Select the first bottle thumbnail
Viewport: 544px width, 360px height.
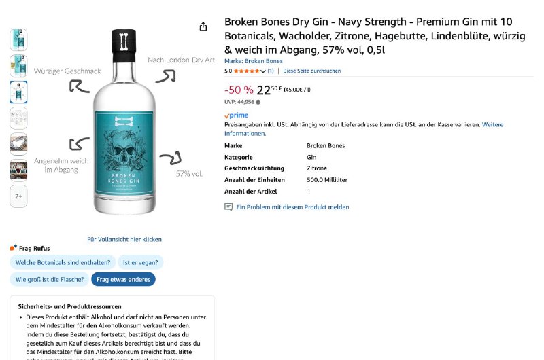(x=19, y=39)
